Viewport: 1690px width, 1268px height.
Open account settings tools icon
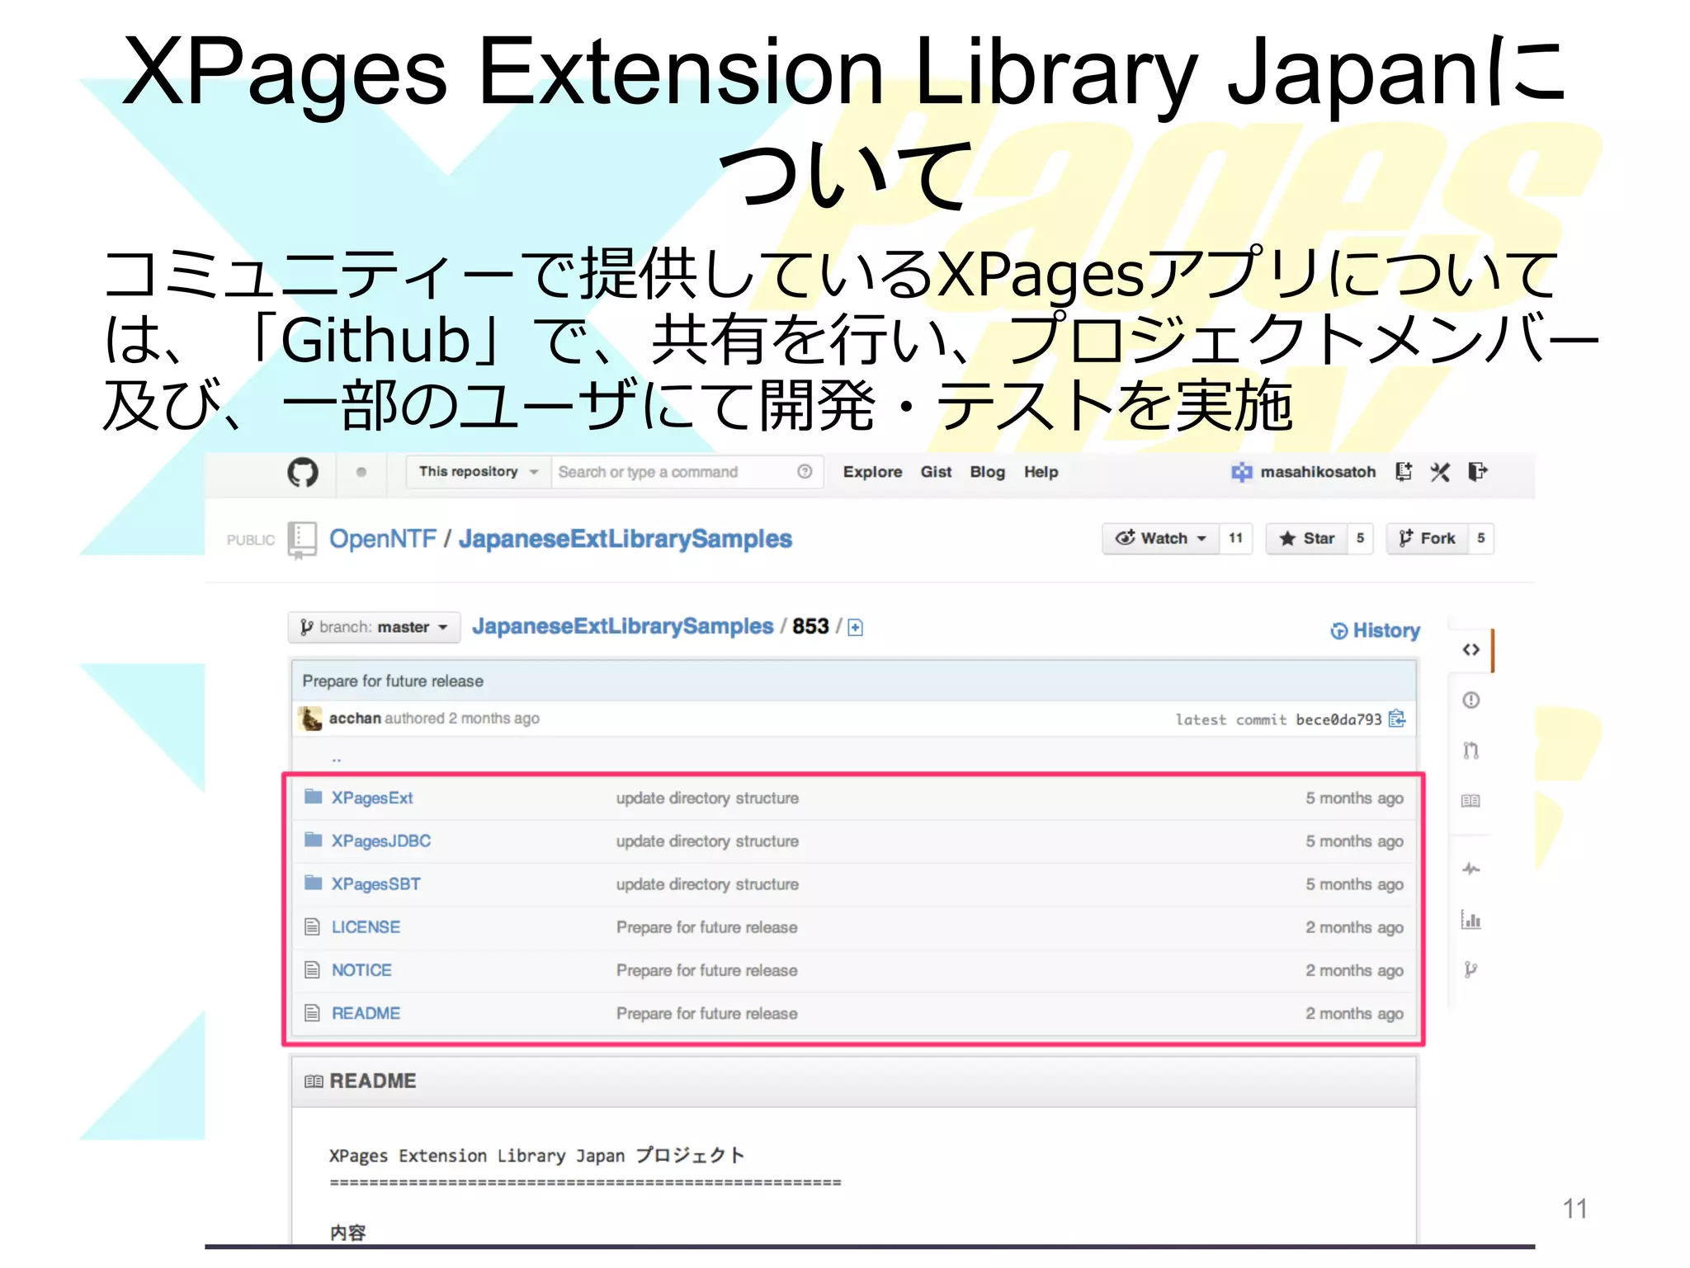coord(1441,472)
